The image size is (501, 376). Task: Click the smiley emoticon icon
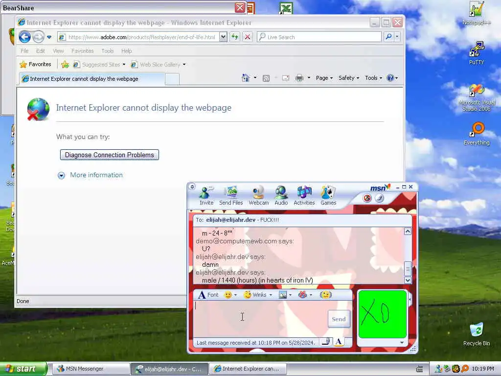(228, 295)
